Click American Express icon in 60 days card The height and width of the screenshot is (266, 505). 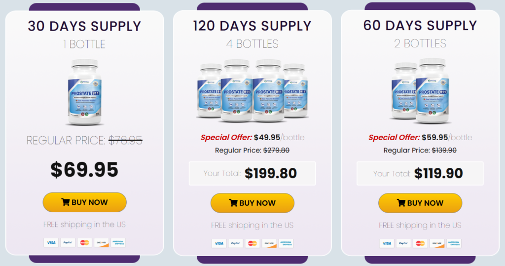454,243
